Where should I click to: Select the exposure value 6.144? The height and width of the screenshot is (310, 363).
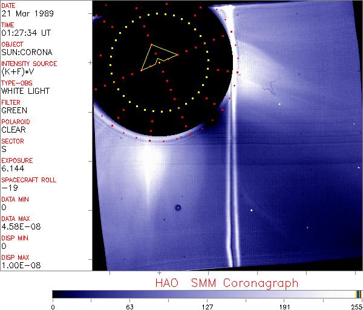coord(11,168)
